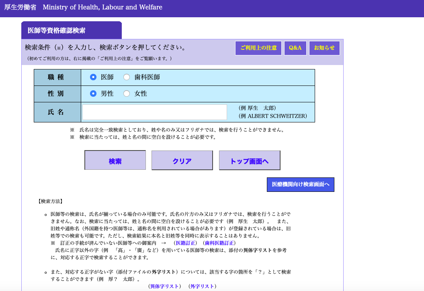
Task: Click the Ministry of Health, Labour and Welfare title
Action: coord(102,7)
